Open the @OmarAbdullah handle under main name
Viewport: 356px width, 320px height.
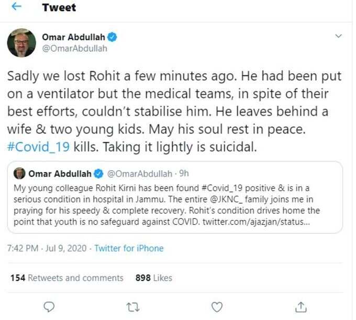pyautogui.click(x=74, y=49)
